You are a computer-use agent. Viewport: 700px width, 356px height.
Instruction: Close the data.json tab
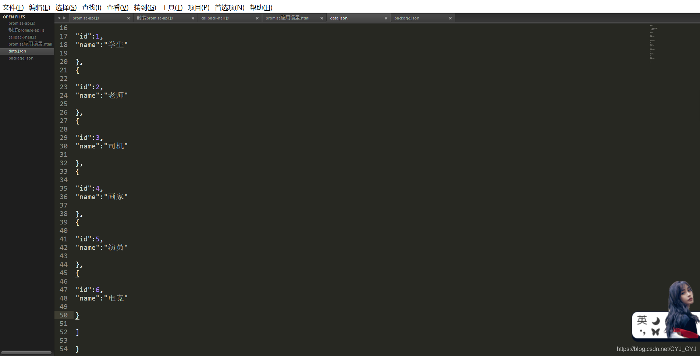(386, 18)
